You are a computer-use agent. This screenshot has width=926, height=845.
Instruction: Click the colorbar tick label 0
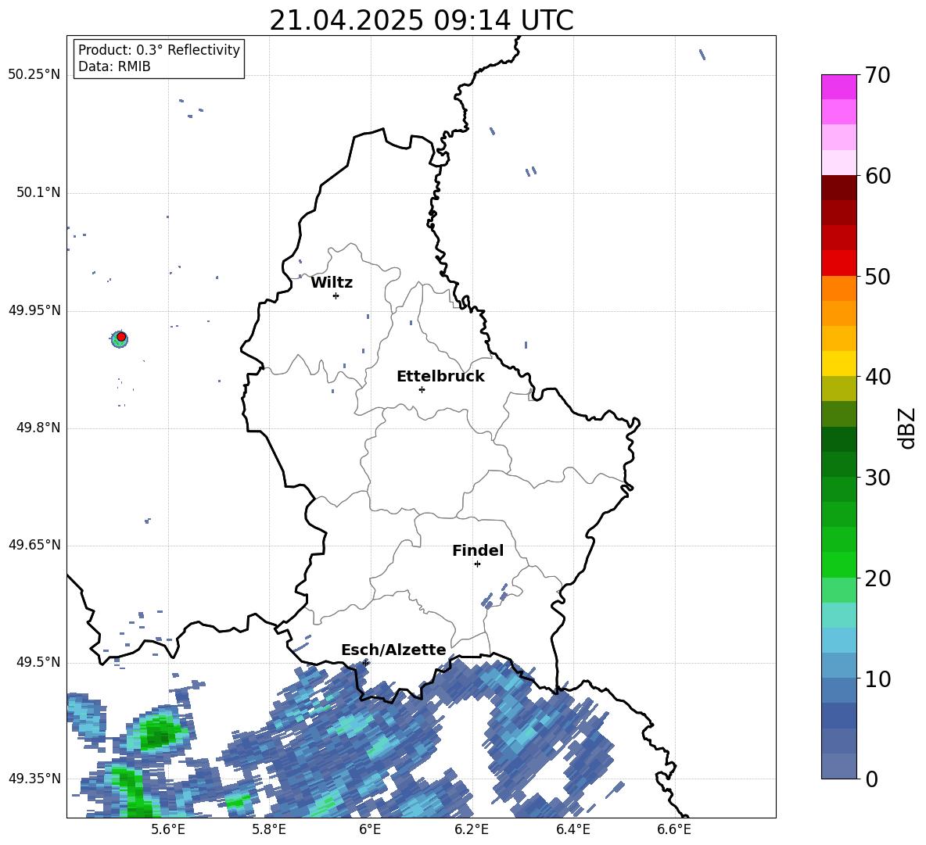[x=871, y=779]
